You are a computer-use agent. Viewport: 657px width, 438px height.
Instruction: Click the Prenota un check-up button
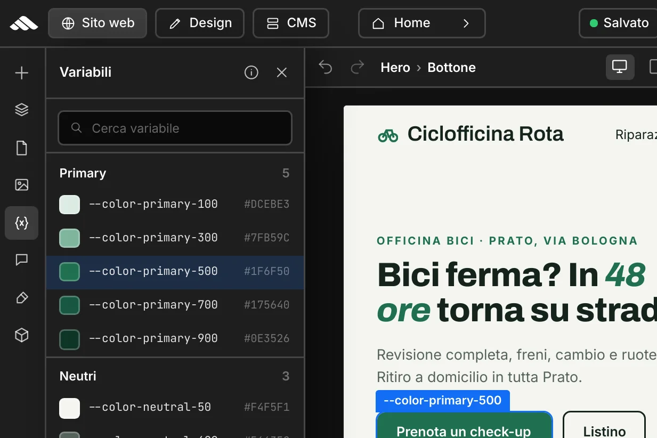click(464, 425)
